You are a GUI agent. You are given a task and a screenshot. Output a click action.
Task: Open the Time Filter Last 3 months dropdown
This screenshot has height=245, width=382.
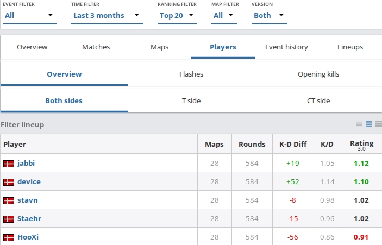107,16
